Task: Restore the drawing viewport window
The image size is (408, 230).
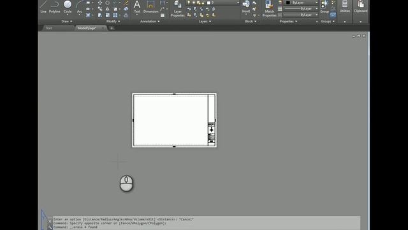Action: [x=359, y=36]
